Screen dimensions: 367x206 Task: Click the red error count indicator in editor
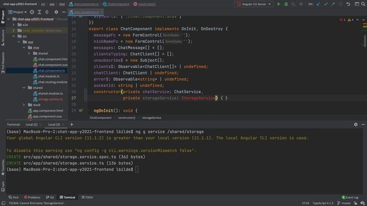pos(343,20)
